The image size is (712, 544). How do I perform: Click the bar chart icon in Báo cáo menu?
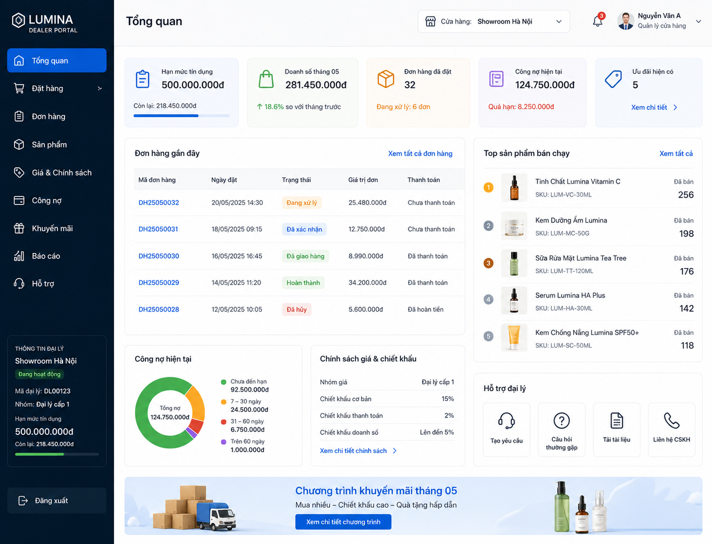tap(19, 256)
